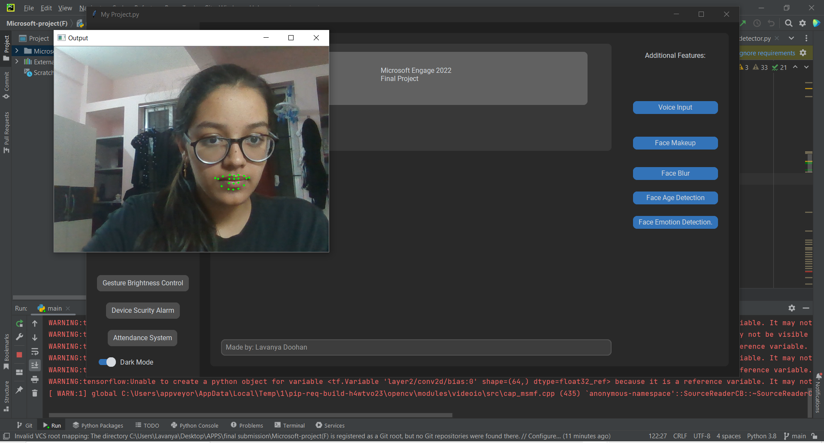
Task: Stop the running process
Action: 20,355
